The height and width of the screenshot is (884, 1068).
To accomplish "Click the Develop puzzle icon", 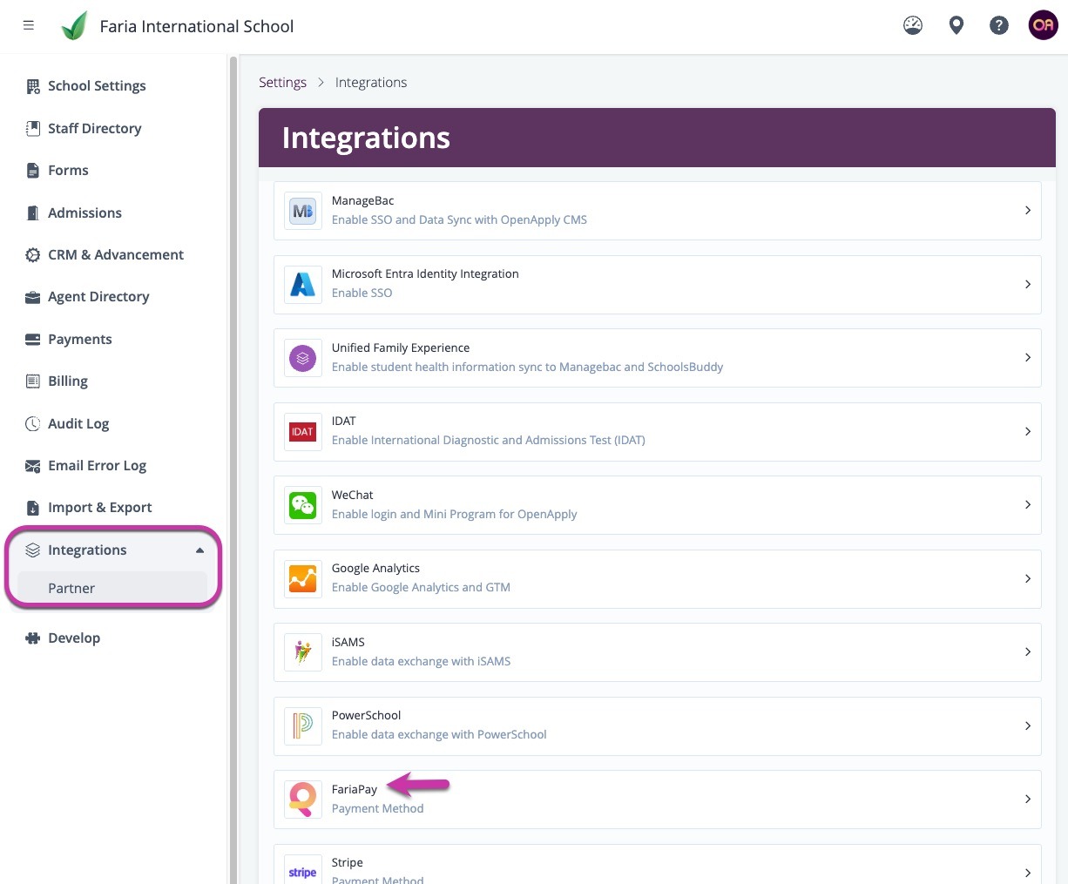I will [33, 638].
